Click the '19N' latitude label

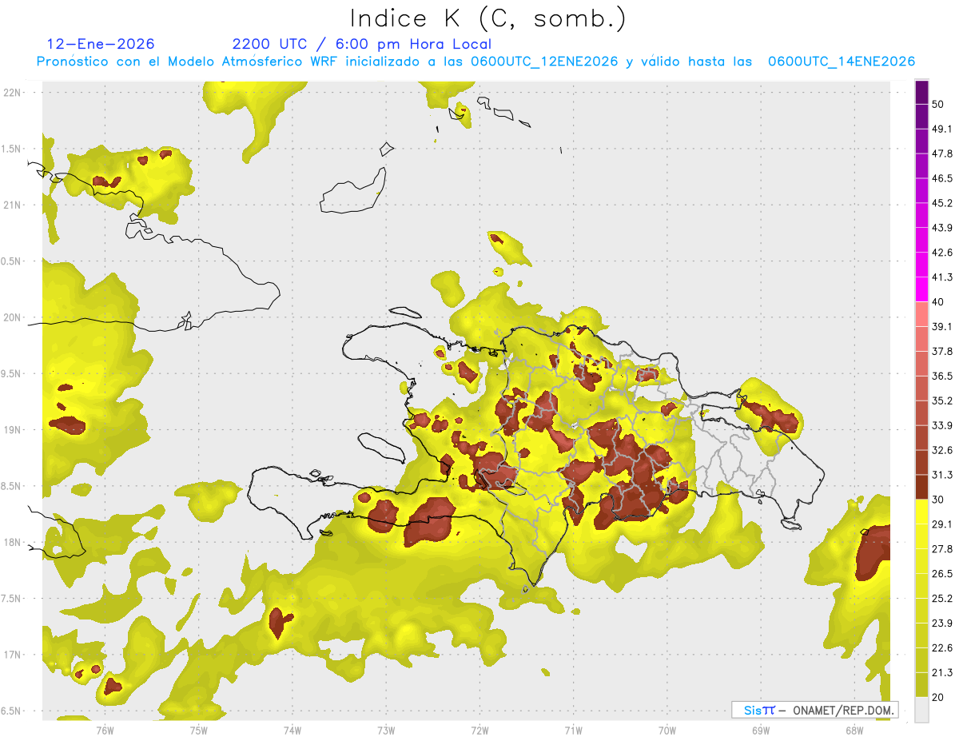point(12,429)
